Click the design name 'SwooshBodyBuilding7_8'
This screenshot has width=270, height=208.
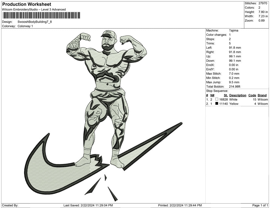35,22
